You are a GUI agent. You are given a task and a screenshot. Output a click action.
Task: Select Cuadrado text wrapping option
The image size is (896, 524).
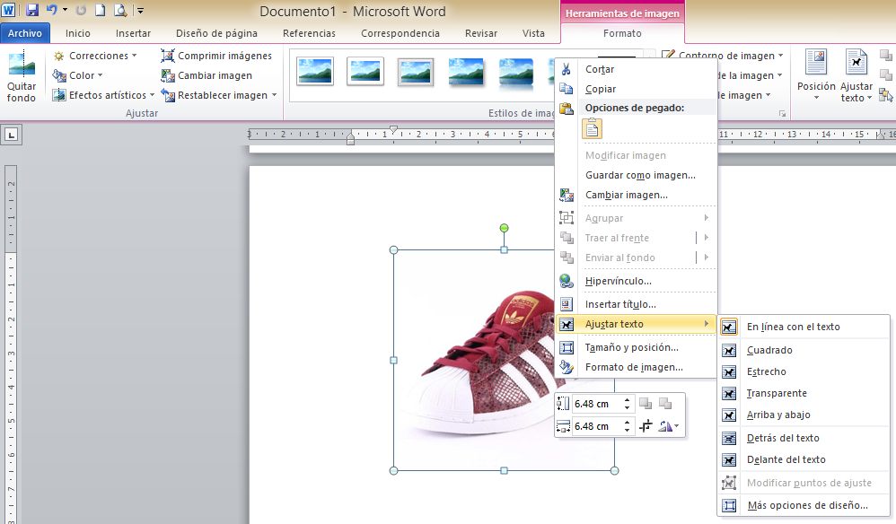point(769,350)
